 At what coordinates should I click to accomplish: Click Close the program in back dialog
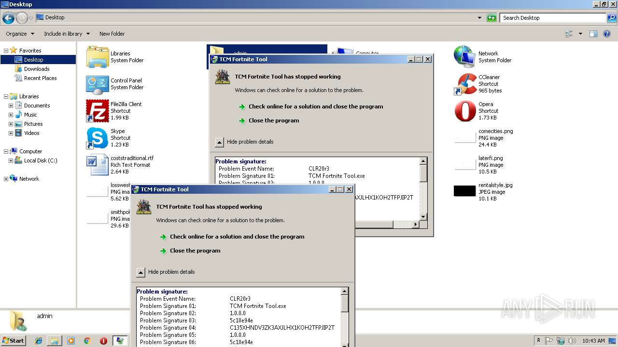[x=274, y=120]
